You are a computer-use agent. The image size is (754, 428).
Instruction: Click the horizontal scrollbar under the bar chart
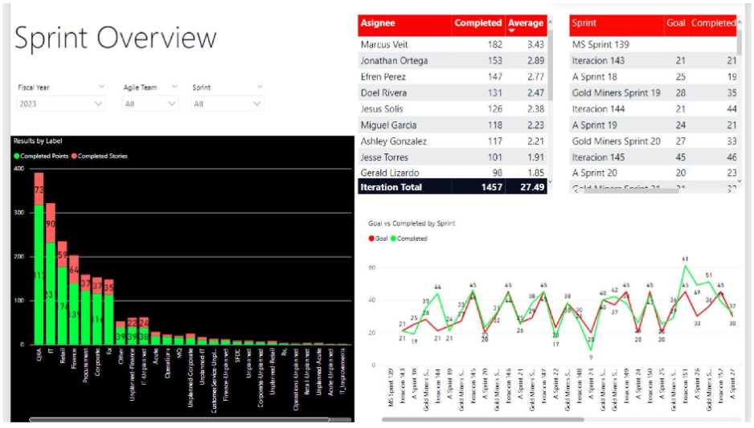point(179,419)
